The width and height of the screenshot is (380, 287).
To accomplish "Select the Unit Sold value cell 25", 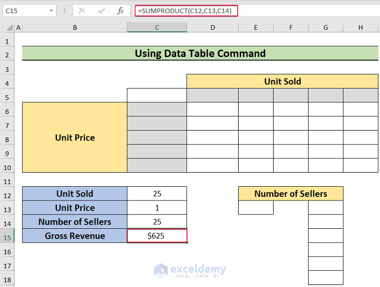I will (157, 194).
